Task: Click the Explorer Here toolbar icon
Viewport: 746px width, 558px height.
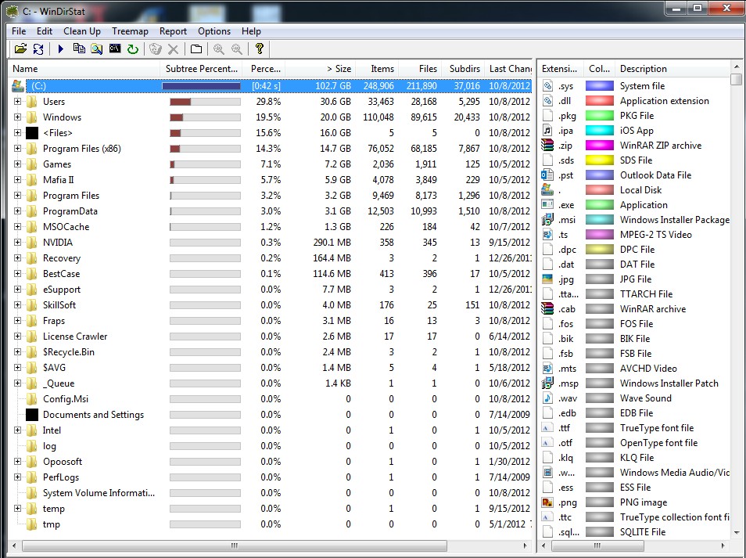Action: click(97, 49)
